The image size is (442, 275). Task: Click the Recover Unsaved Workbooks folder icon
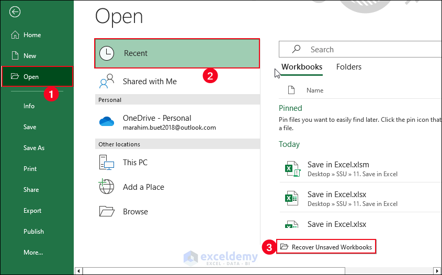tap(285, 247)
